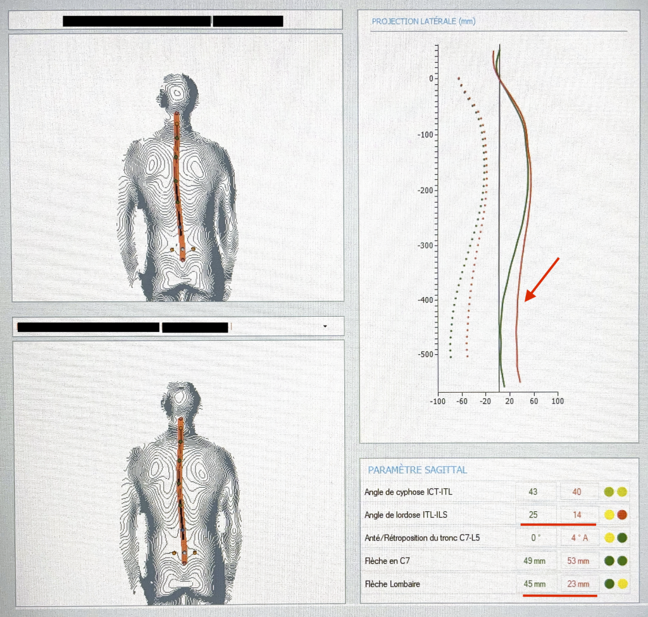
Task: Open the second exam selector dropdown arrow
Action: point(325,326)
